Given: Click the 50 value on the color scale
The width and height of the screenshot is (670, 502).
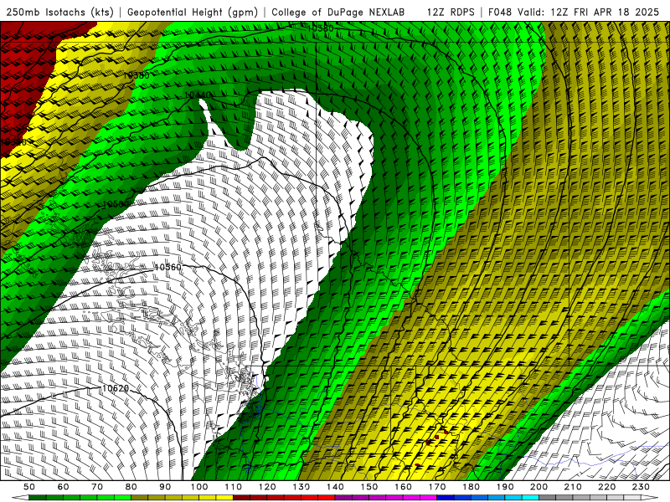Looking at the screenshot, I should click(29, 487).
